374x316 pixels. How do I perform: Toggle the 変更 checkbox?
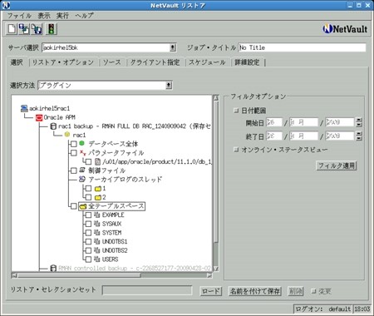click(x=313, y=291)
